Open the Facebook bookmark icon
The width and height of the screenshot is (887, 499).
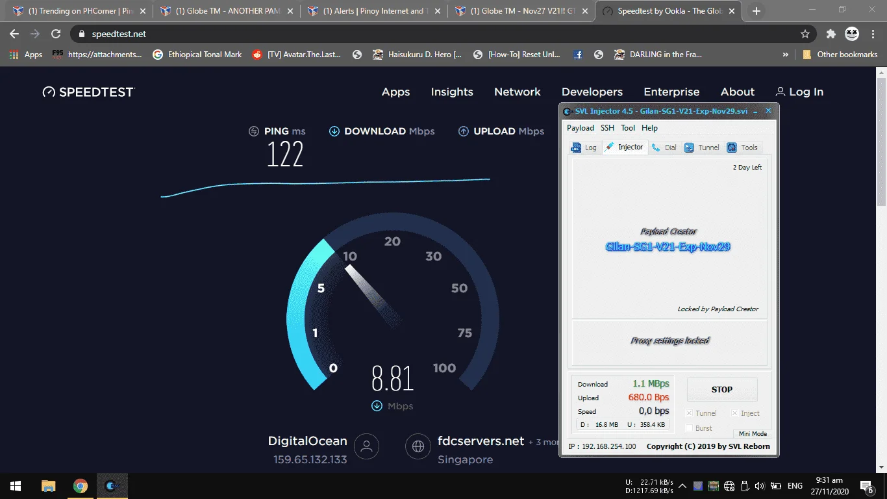(578, 55)
